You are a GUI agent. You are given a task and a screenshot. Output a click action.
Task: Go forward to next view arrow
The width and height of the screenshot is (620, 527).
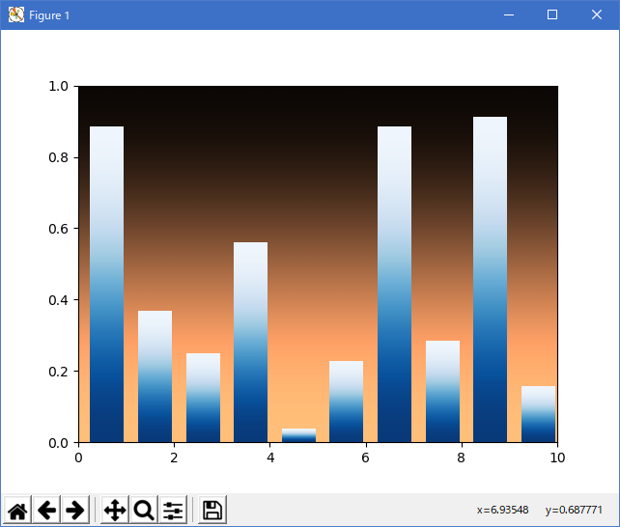point(75,510)
